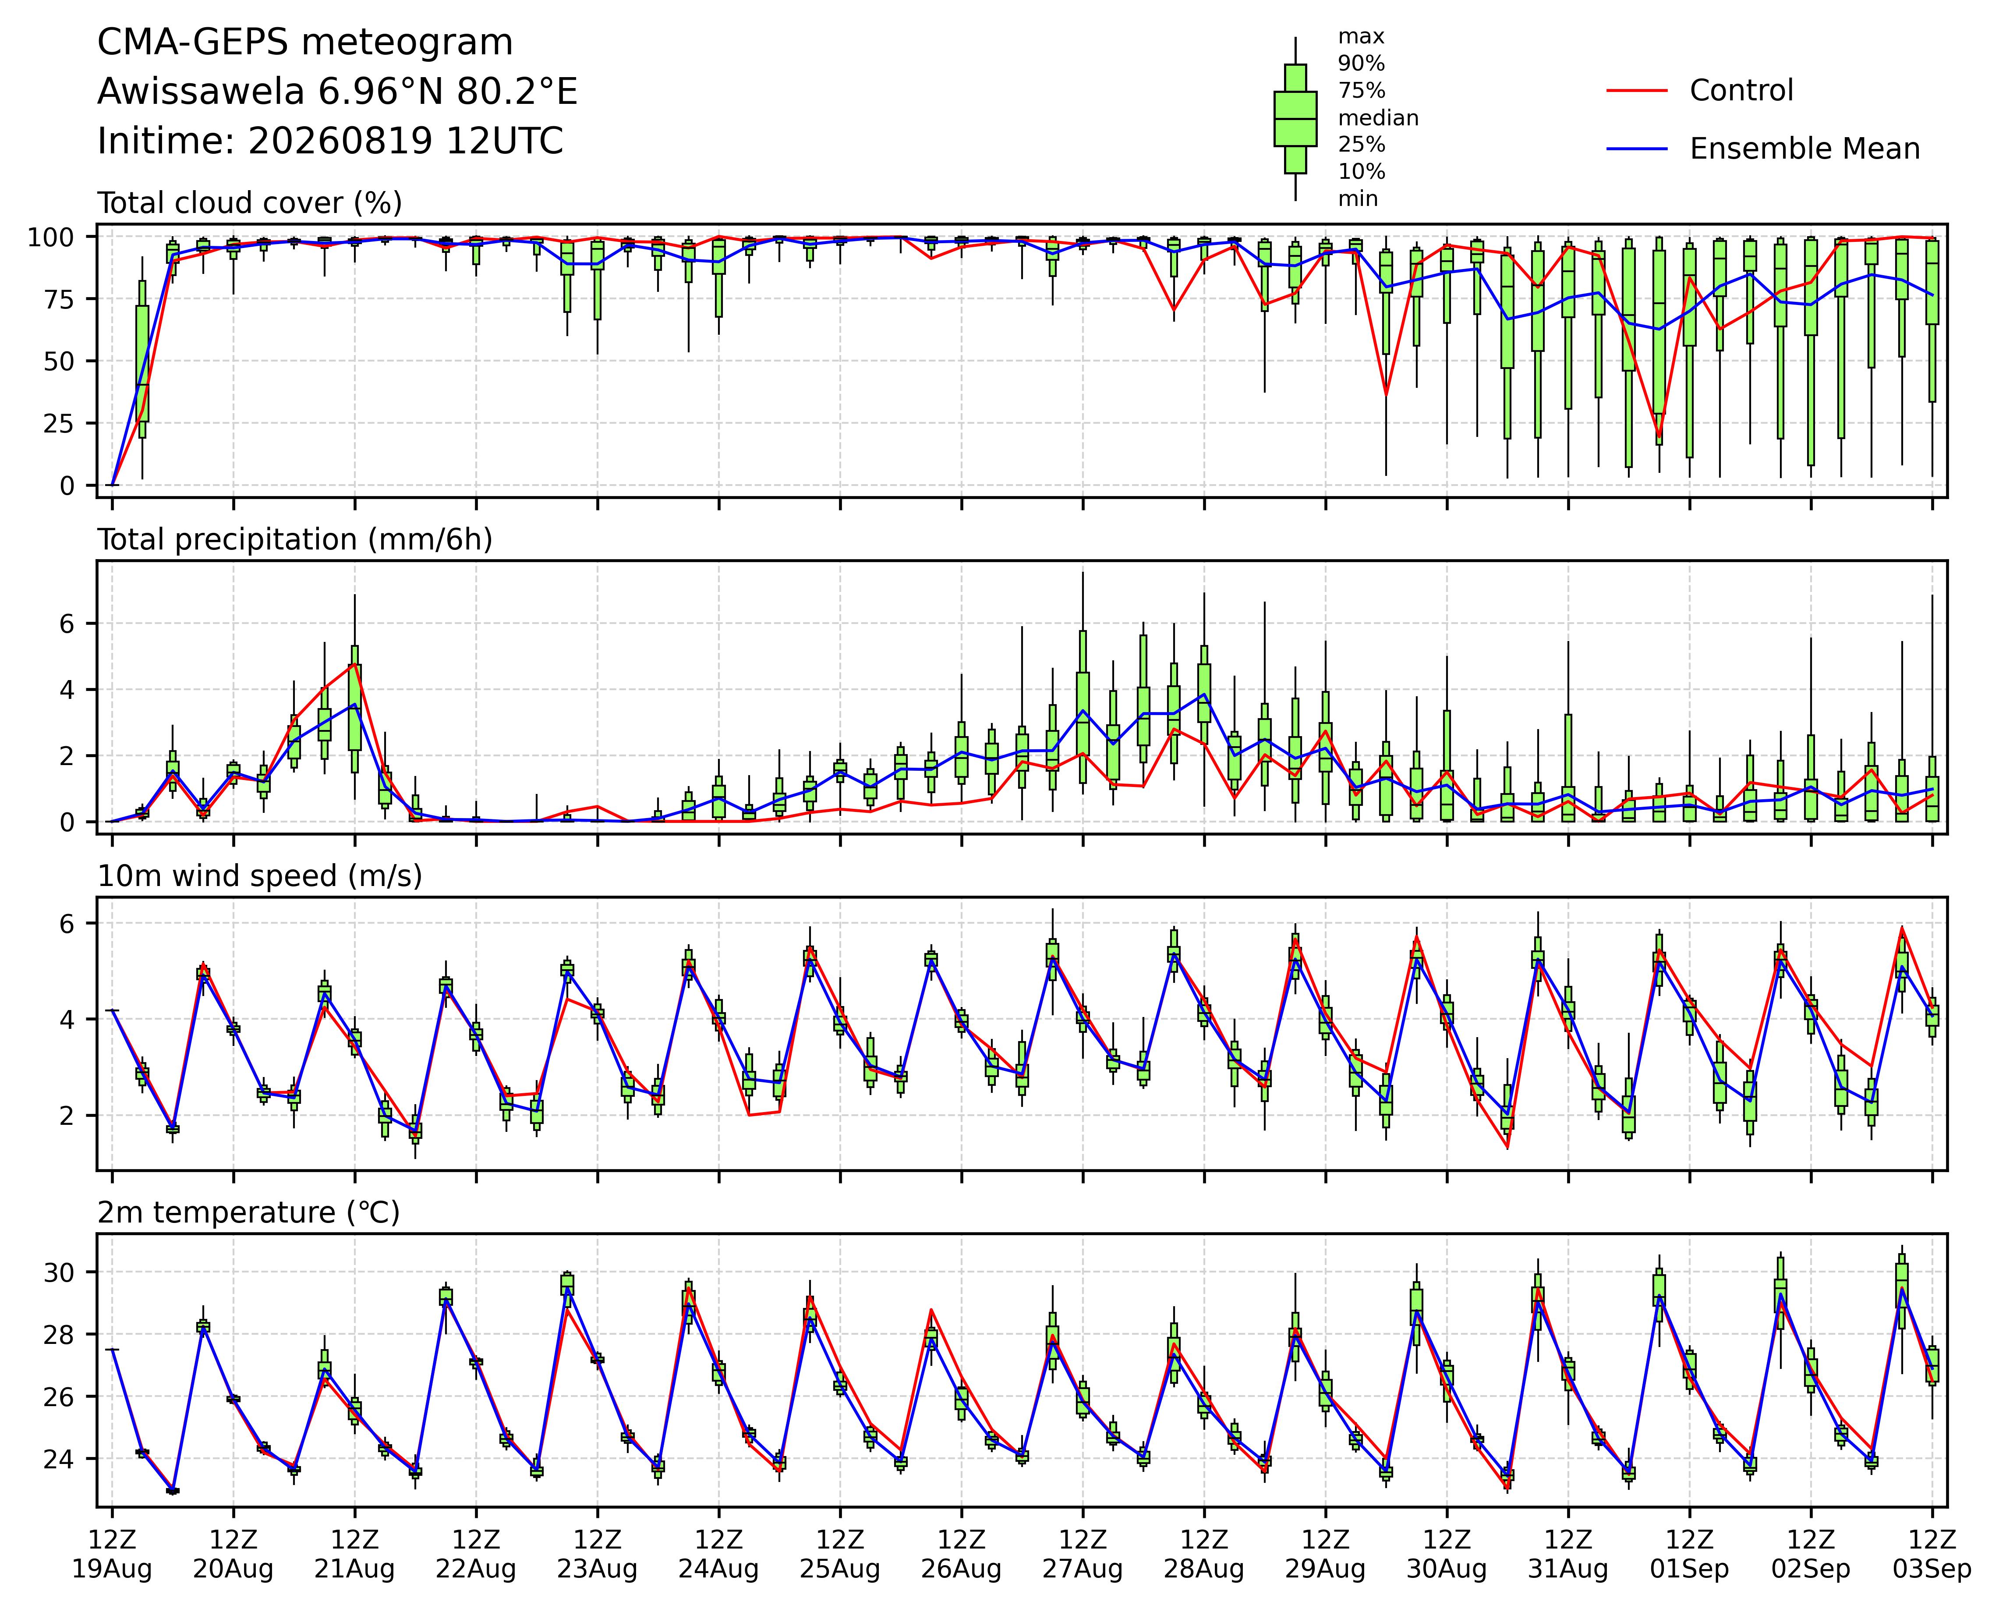The image size is (1999, 1609).
Task: Click the Total precipitation panel title
Action: (x=295, y=540)
